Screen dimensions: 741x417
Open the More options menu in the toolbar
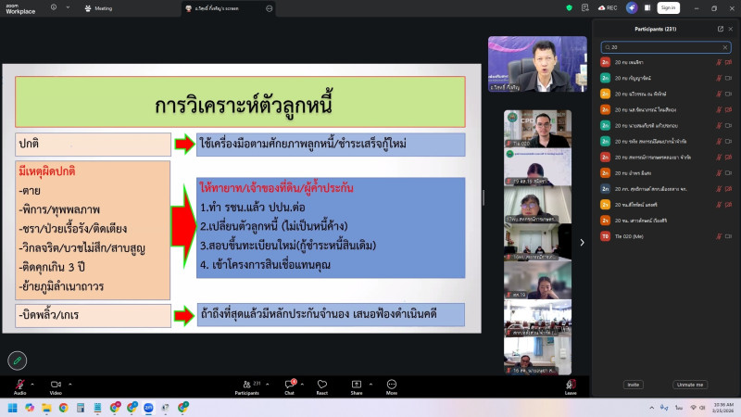392,384
